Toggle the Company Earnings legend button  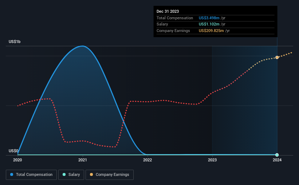click(110, 175)
